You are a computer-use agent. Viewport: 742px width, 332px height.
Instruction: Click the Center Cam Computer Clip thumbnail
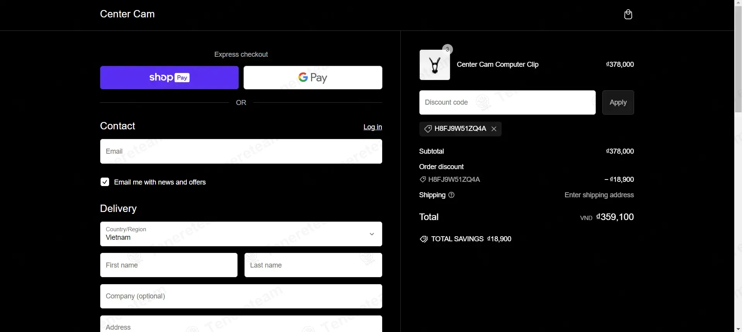pyautogui.click(x=435, y=65)
